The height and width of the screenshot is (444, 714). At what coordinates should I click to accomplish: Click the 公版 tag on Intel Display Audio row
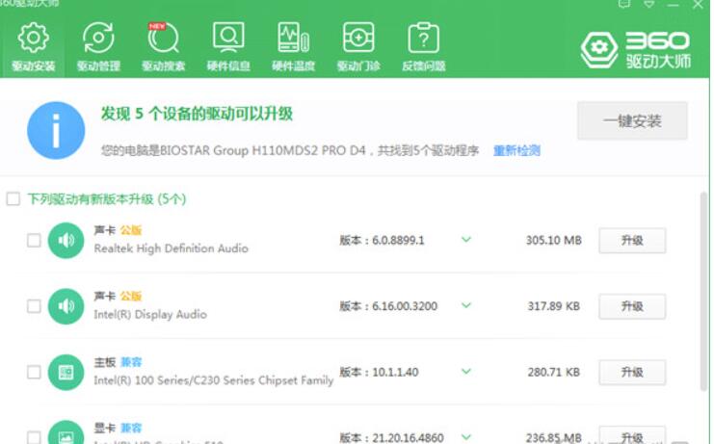[131, 297]
